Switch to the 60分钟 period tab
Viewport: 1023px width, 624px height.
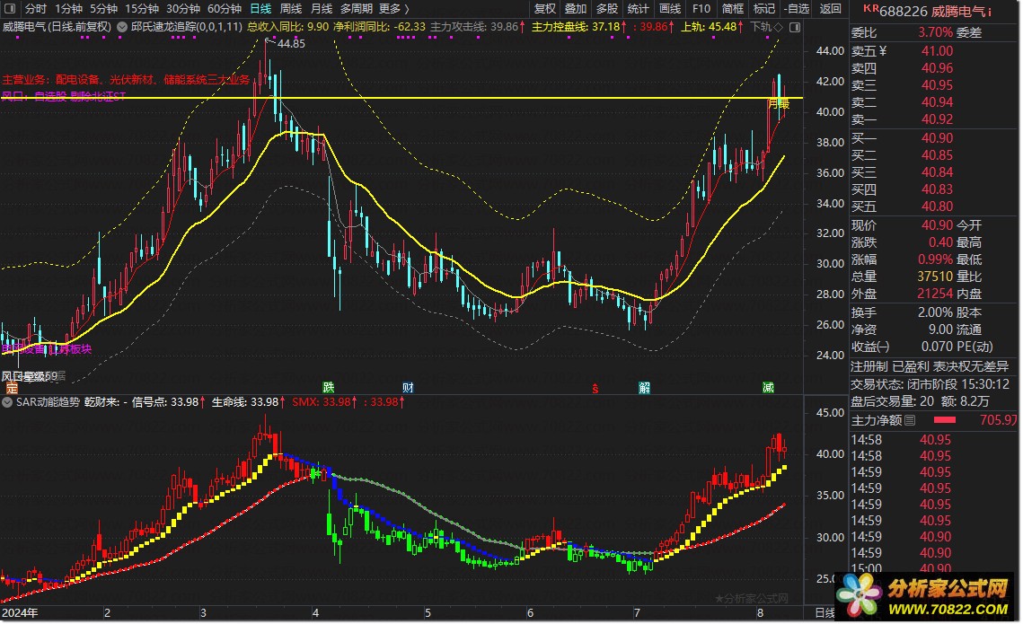pyautogui.click(x=225, y=8)
